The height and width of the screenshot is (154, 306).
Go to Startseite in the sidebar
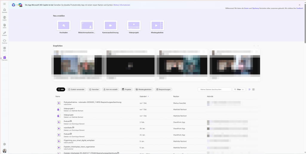click(4, 10)
